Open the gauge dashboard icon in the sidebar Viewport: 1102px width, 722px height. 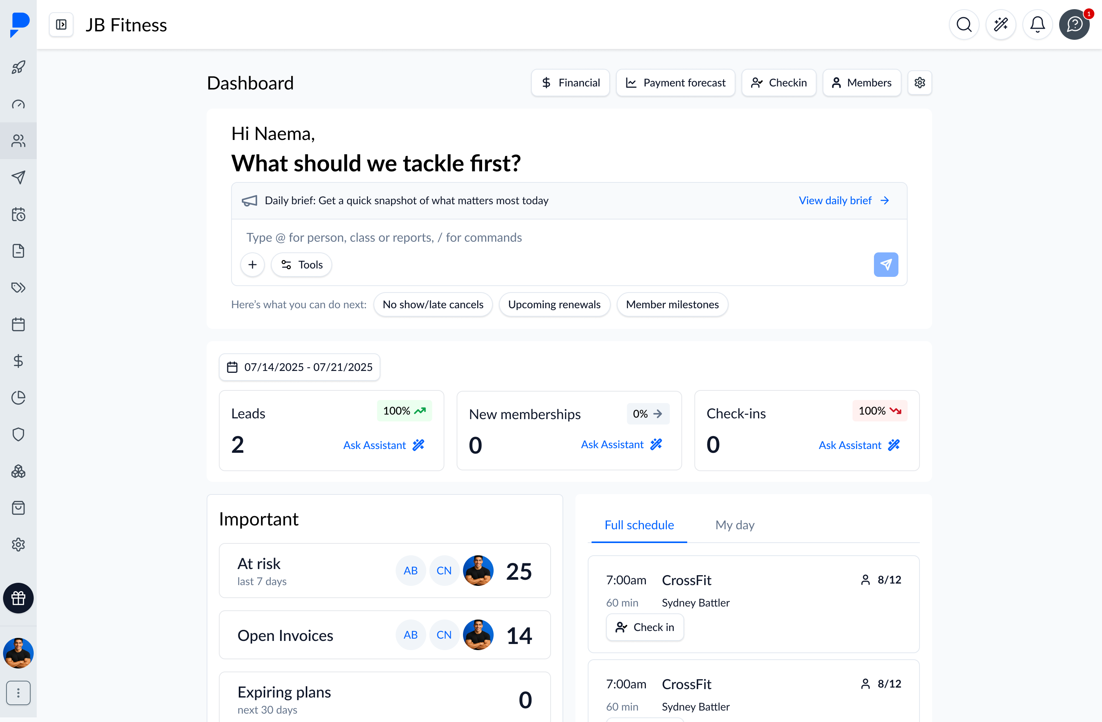pos(18,104)
